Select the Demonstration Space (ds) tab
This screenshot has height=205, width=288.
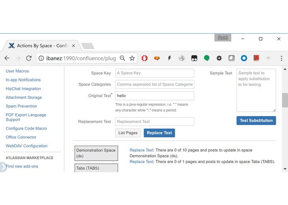click(96, 153)
